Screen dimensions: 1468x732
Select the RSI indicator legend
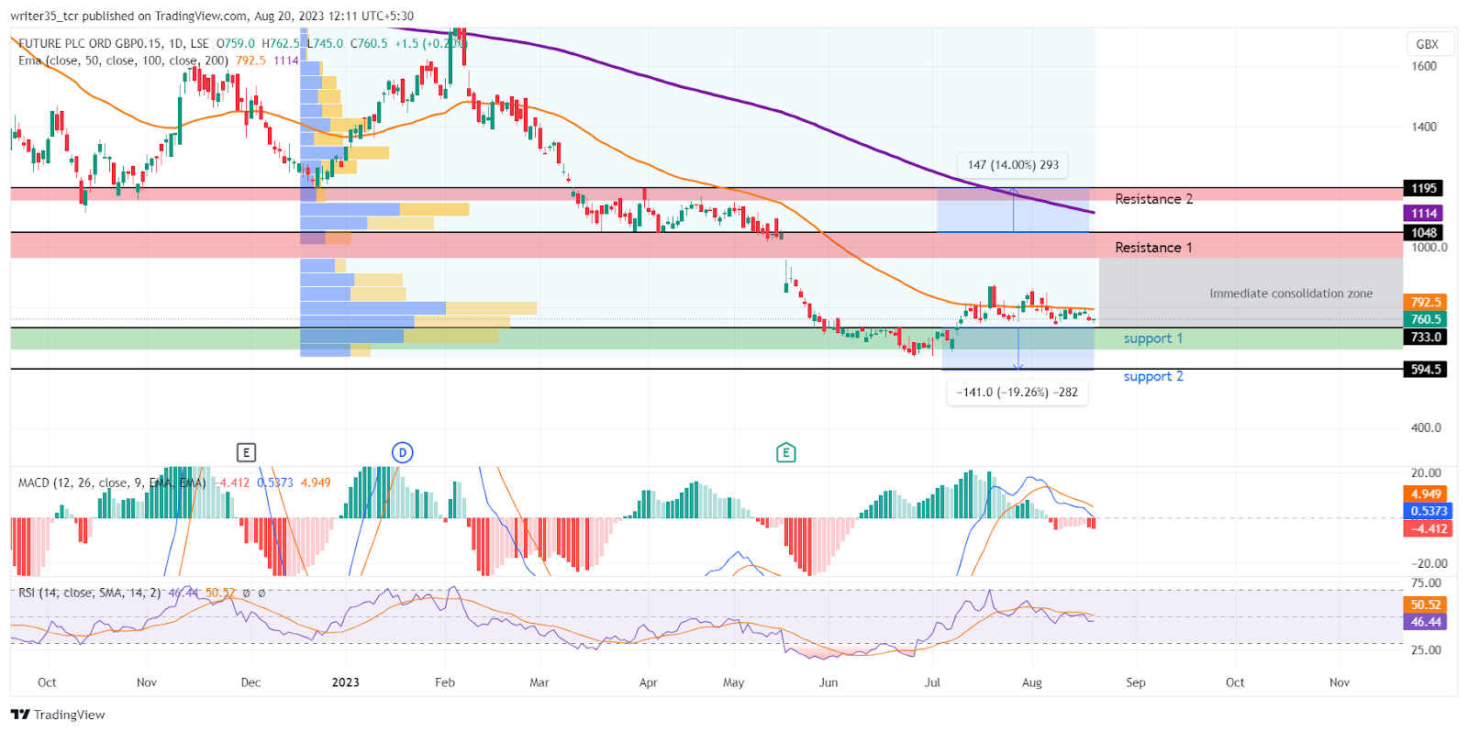point(90,593)
